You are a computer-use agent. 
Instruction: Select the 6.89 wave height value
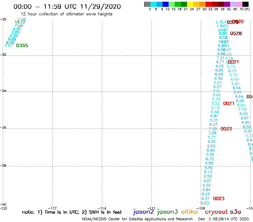coord(209,163)
